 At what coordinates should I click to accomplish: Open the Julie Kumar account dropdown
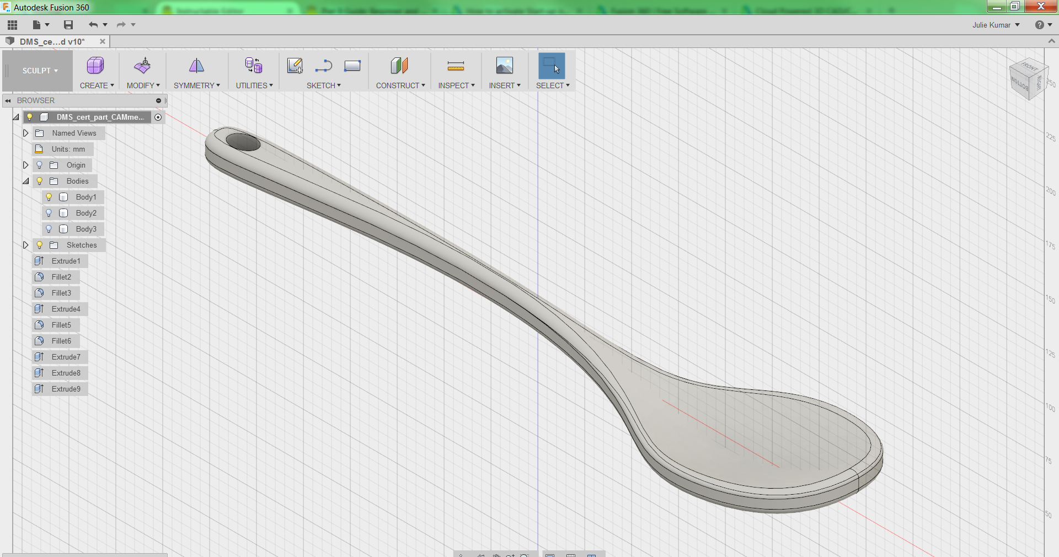[996, 25]
